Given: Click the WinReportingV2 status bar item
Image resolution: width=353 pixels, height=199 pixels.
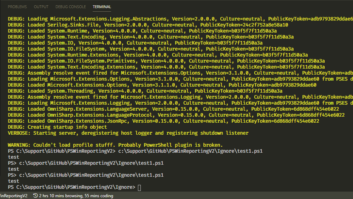Looking at the screenshot, I should 13,195.
